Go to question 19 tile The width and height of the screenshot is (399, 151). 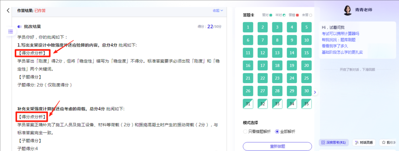tap(292, 65)
